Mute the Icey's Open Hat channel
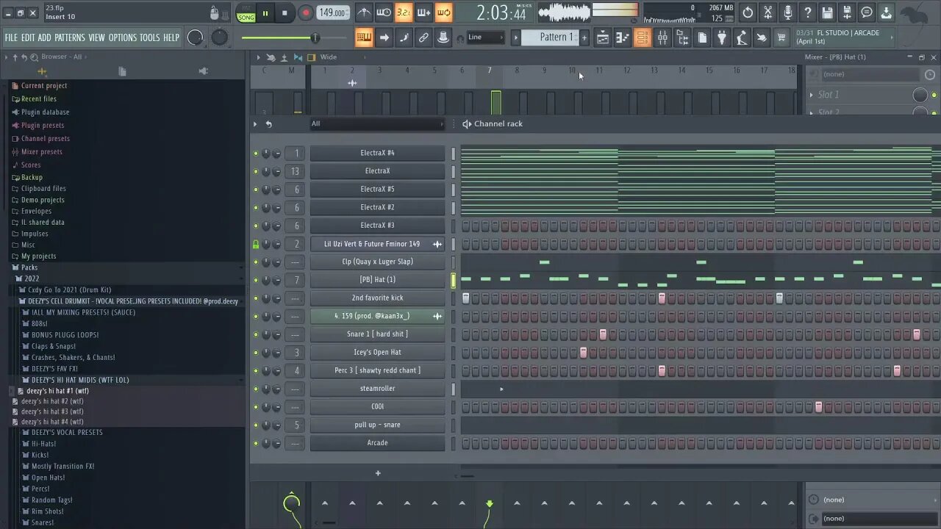Image resolution: width=941 pixels, height=529 pixels. coord(256,352)
